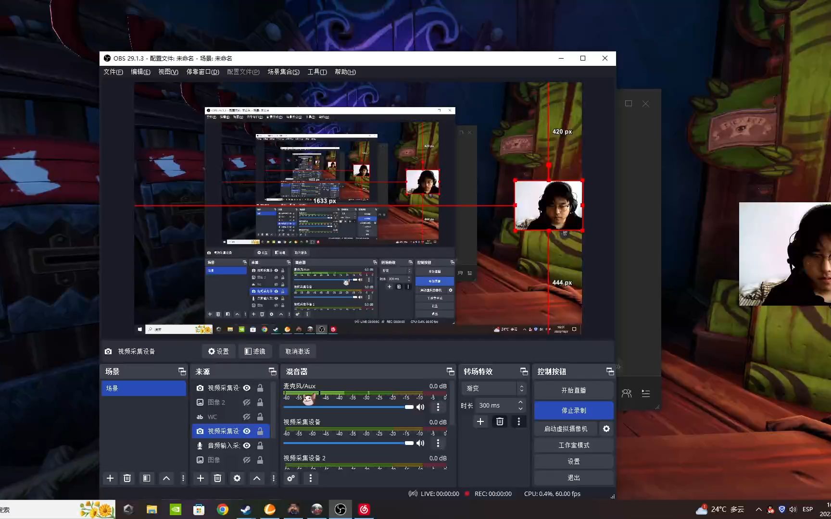Unlock first 视频采集设备 source lock icon
Screen dimensions: 831x519
point(260,388)
